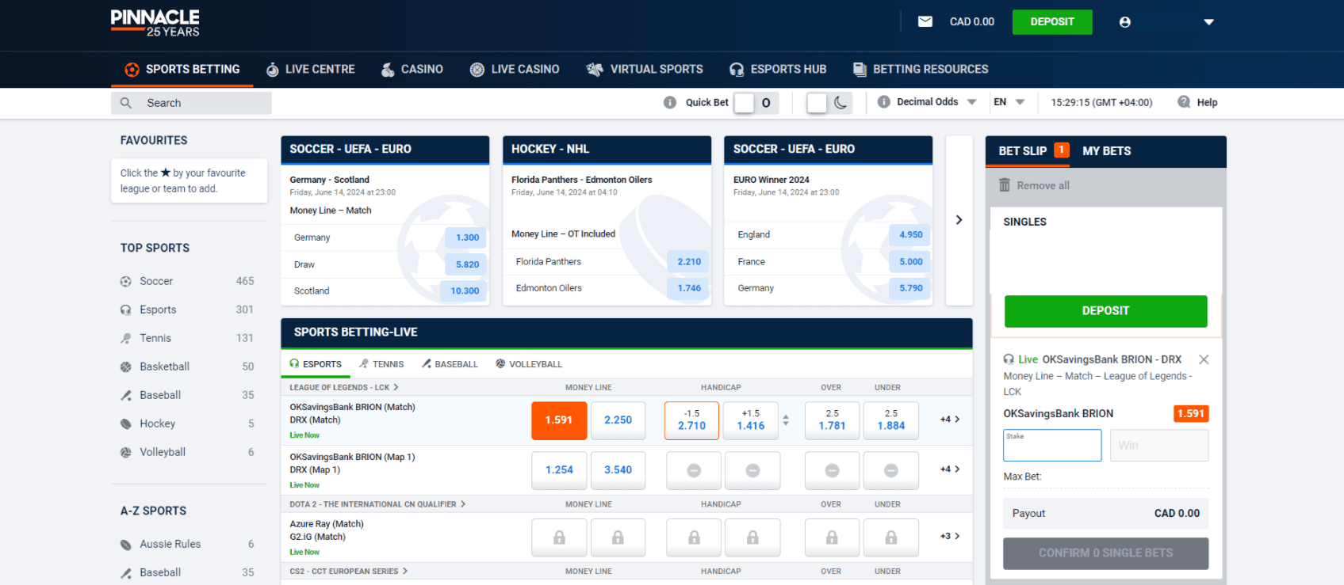
Task: Expand the account menu dropdown arrow
Action: pyautogui.click(x=1208, y=22)
